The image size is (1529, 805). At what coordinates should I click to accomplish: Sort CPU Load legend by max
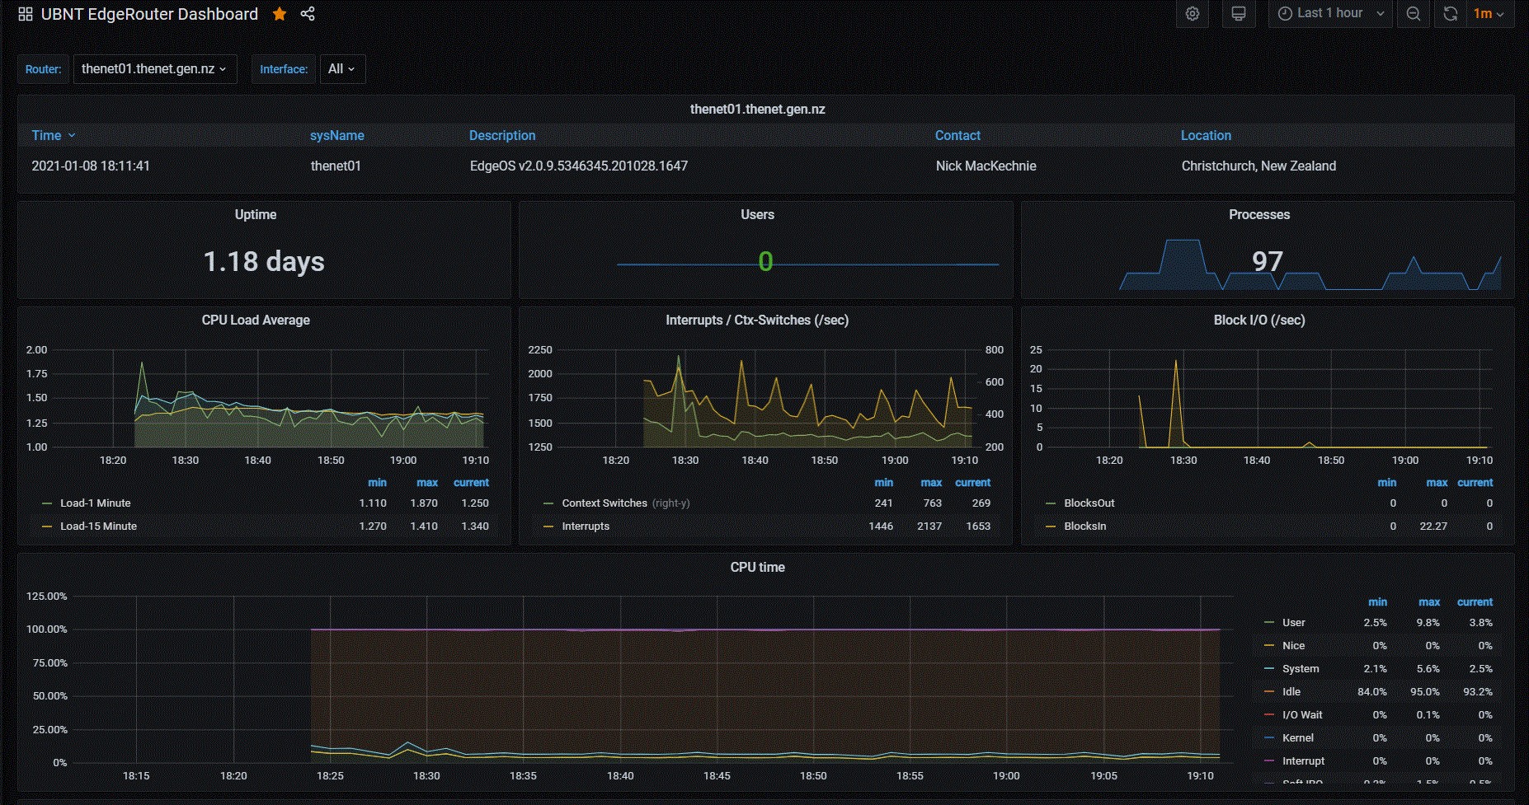(x=427, y=483)
